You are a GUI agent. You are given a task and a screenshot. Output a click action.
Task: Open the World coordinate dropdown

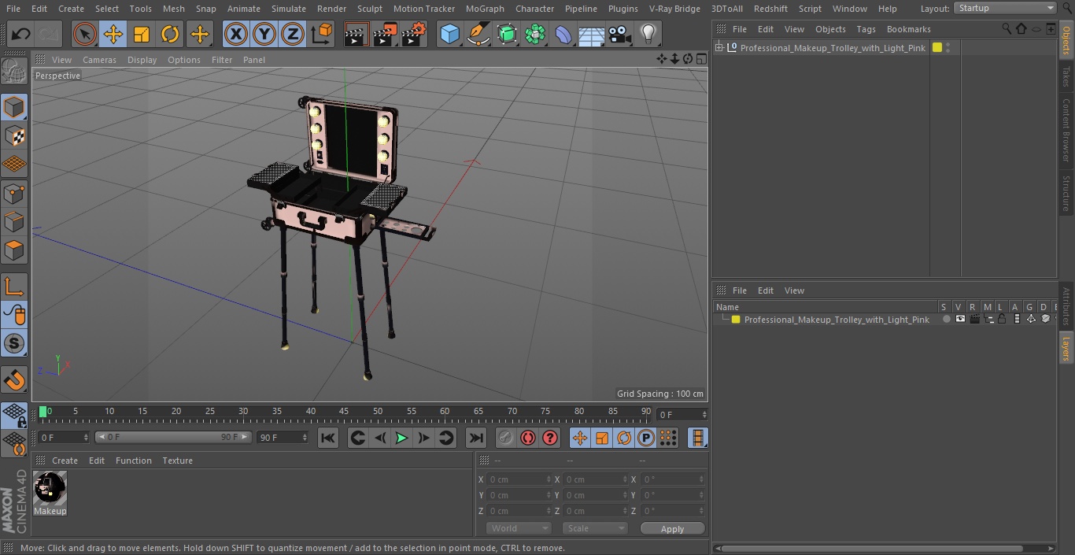(518, 528)
